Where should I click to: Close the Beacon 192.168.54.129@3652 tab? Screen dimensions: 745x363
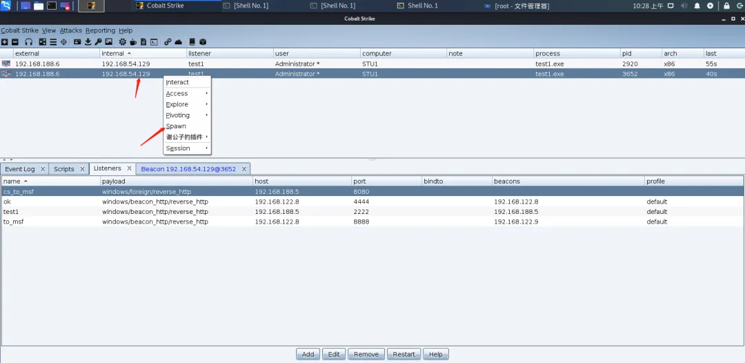click(244, 168)
